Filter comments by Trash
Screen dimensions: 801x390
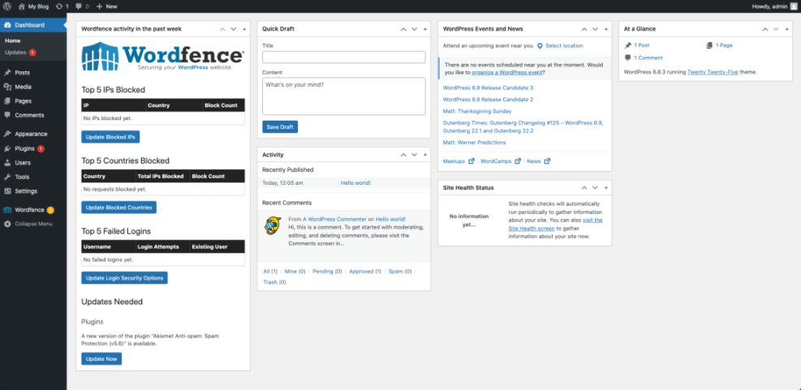(270, 282)
